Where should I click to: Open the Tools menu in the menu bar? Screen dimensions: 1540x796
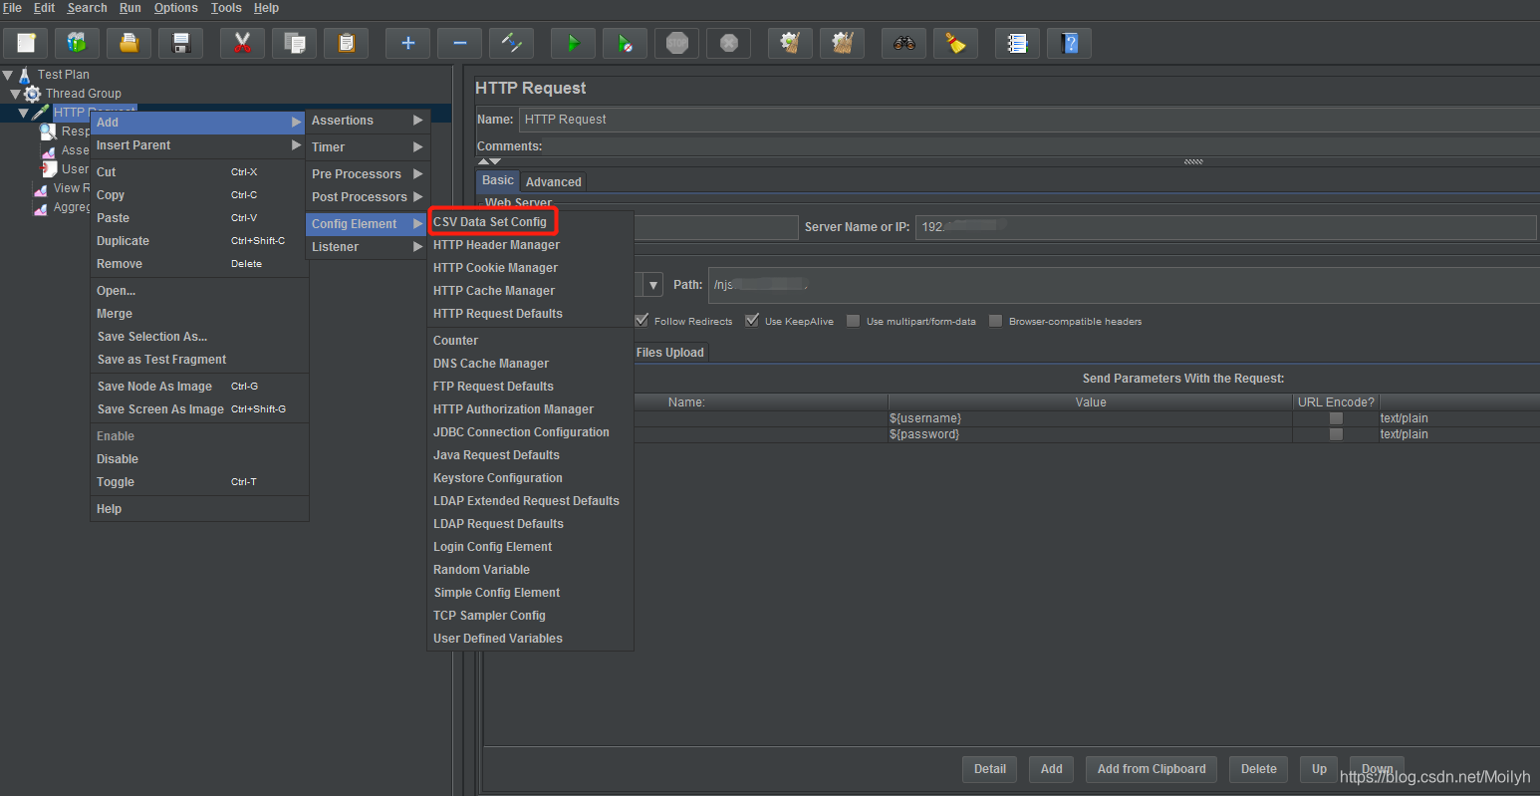pyautogui.click(x=226, y=8)
